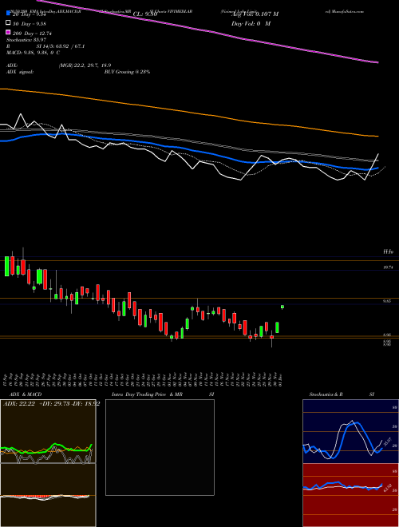Click the magenta 200 Day legend swatch
The width and height of the screenshot is (399, 527).
8,33
